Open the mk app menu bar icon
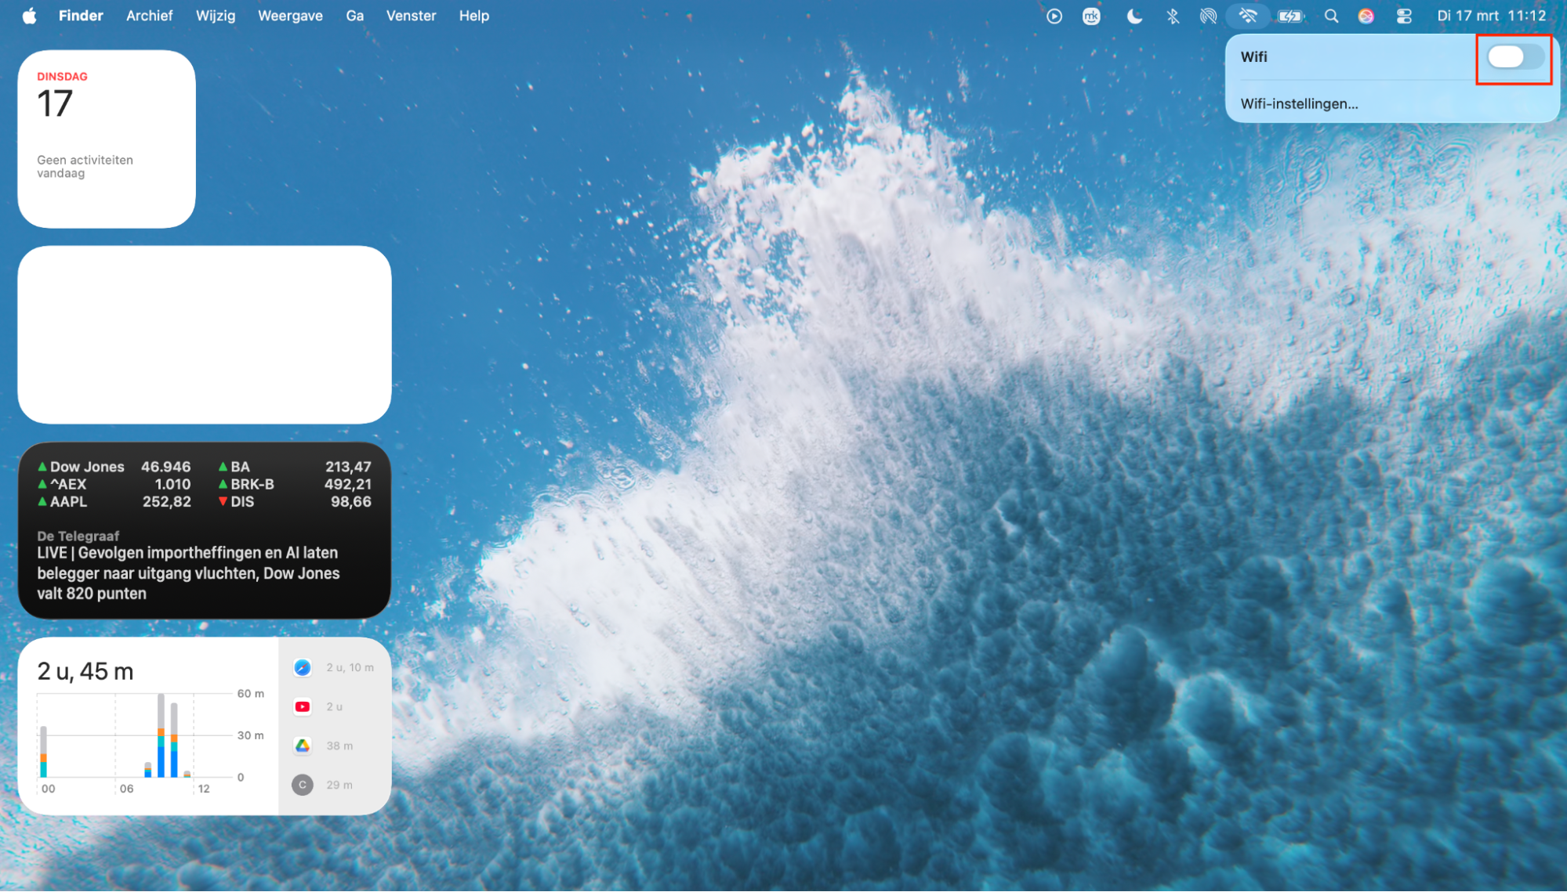The width and height of the screenshot is (1567, 892). [x=1091, y=16]
